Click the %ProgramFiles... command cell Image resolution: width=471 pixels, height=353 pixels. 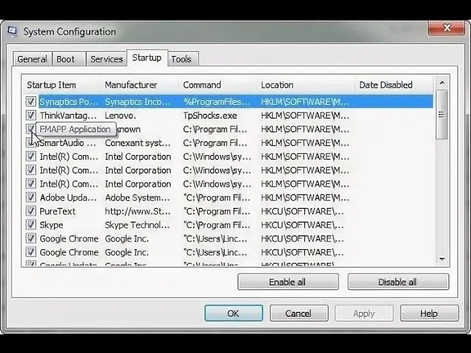[x=216, y=102]
